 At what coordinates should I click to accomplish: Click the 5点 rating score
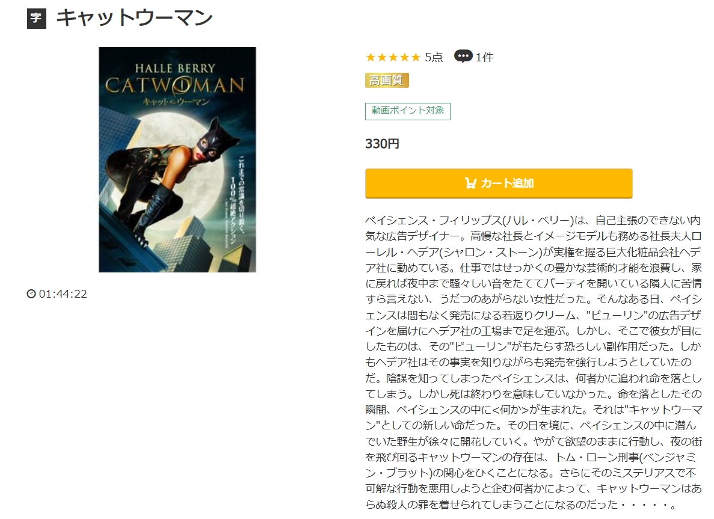(434, 57)
